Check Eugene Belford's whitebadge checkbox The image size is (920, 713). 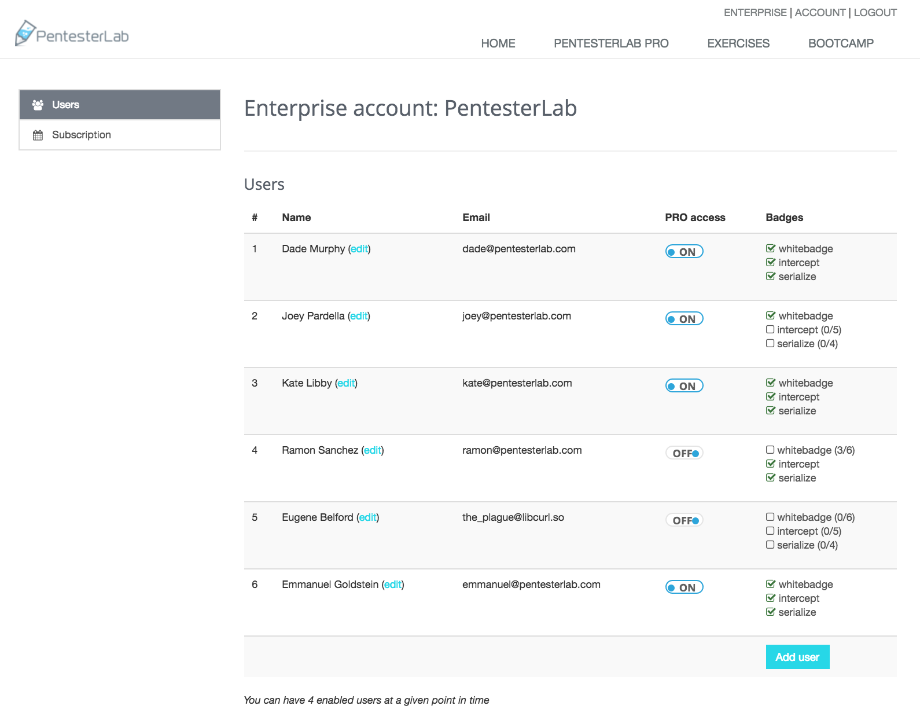770,516
